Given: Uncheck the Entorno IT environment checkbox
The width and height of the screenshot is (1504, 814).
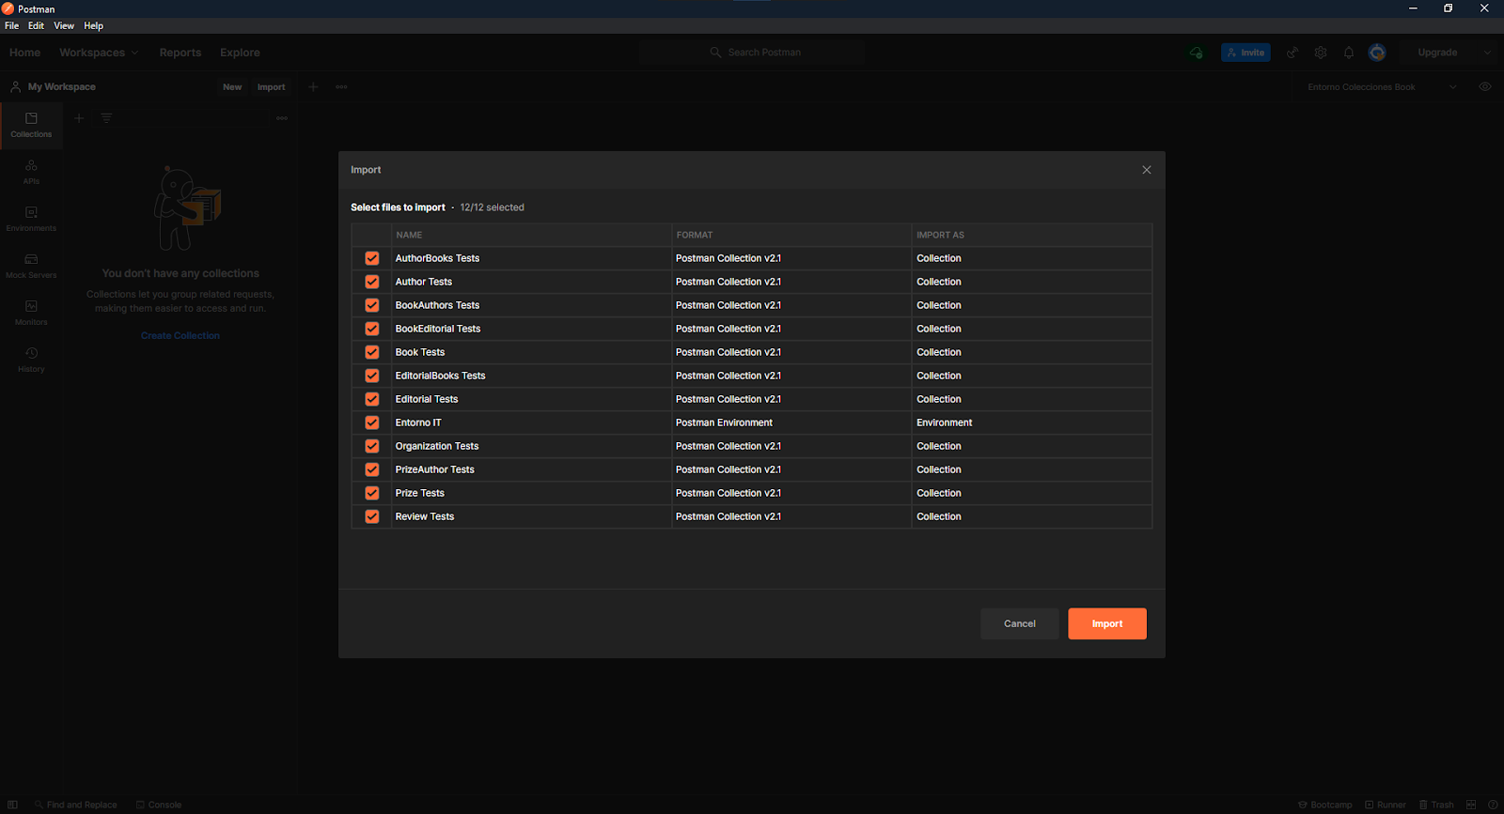Looking at the screenshot, I should click(372, 422).
